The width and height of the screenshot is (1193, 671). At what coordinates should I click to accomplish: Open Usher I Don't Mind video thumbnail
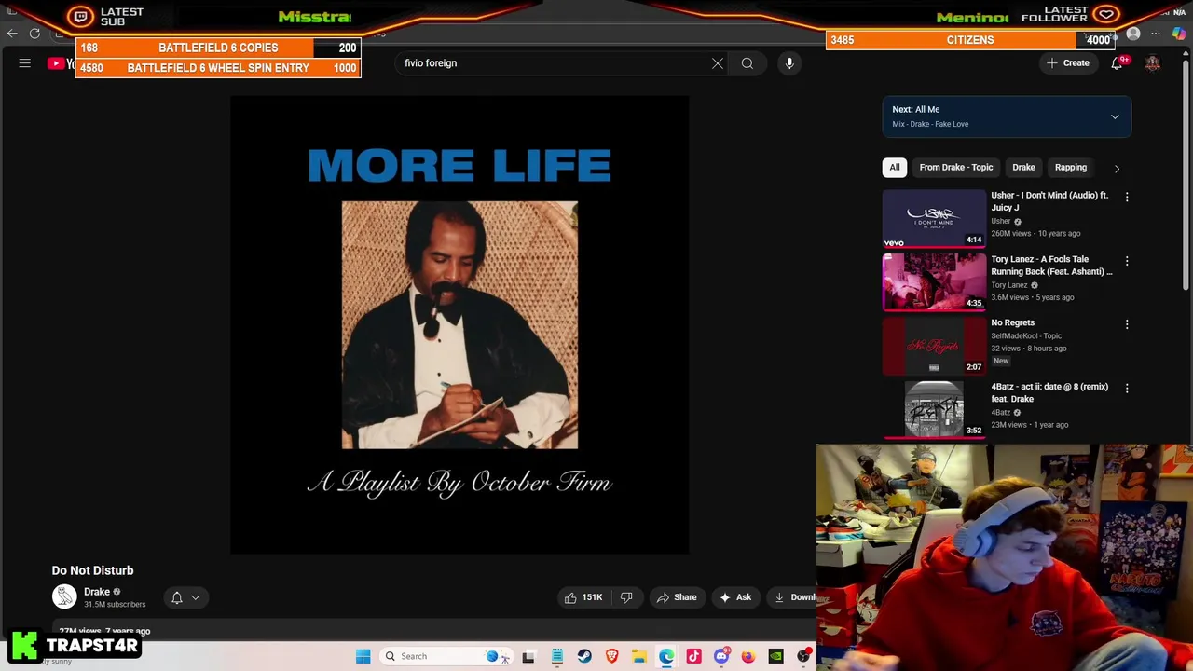[x=934, y=219]
